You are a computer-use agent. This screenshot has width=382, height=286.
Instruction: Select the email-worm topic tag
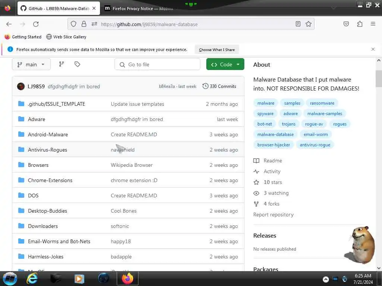(x=316, y=134)
